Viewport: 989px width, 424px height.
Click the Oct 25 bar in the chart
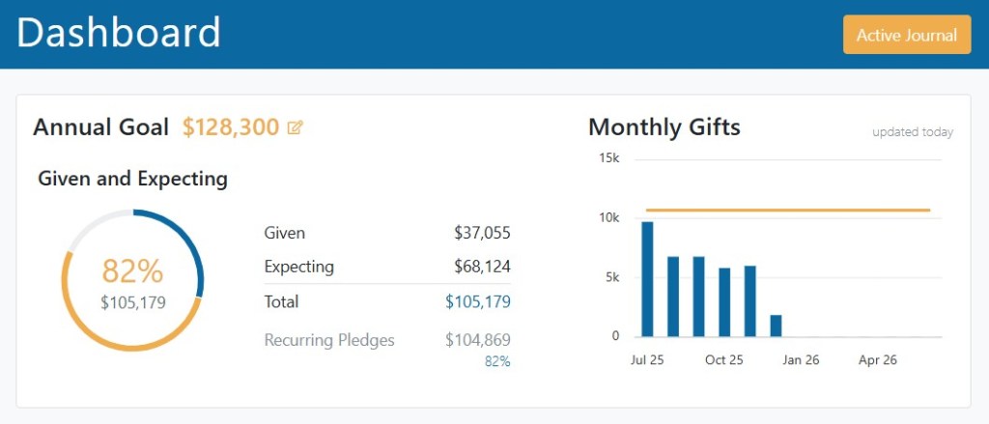tap(724, 302)
